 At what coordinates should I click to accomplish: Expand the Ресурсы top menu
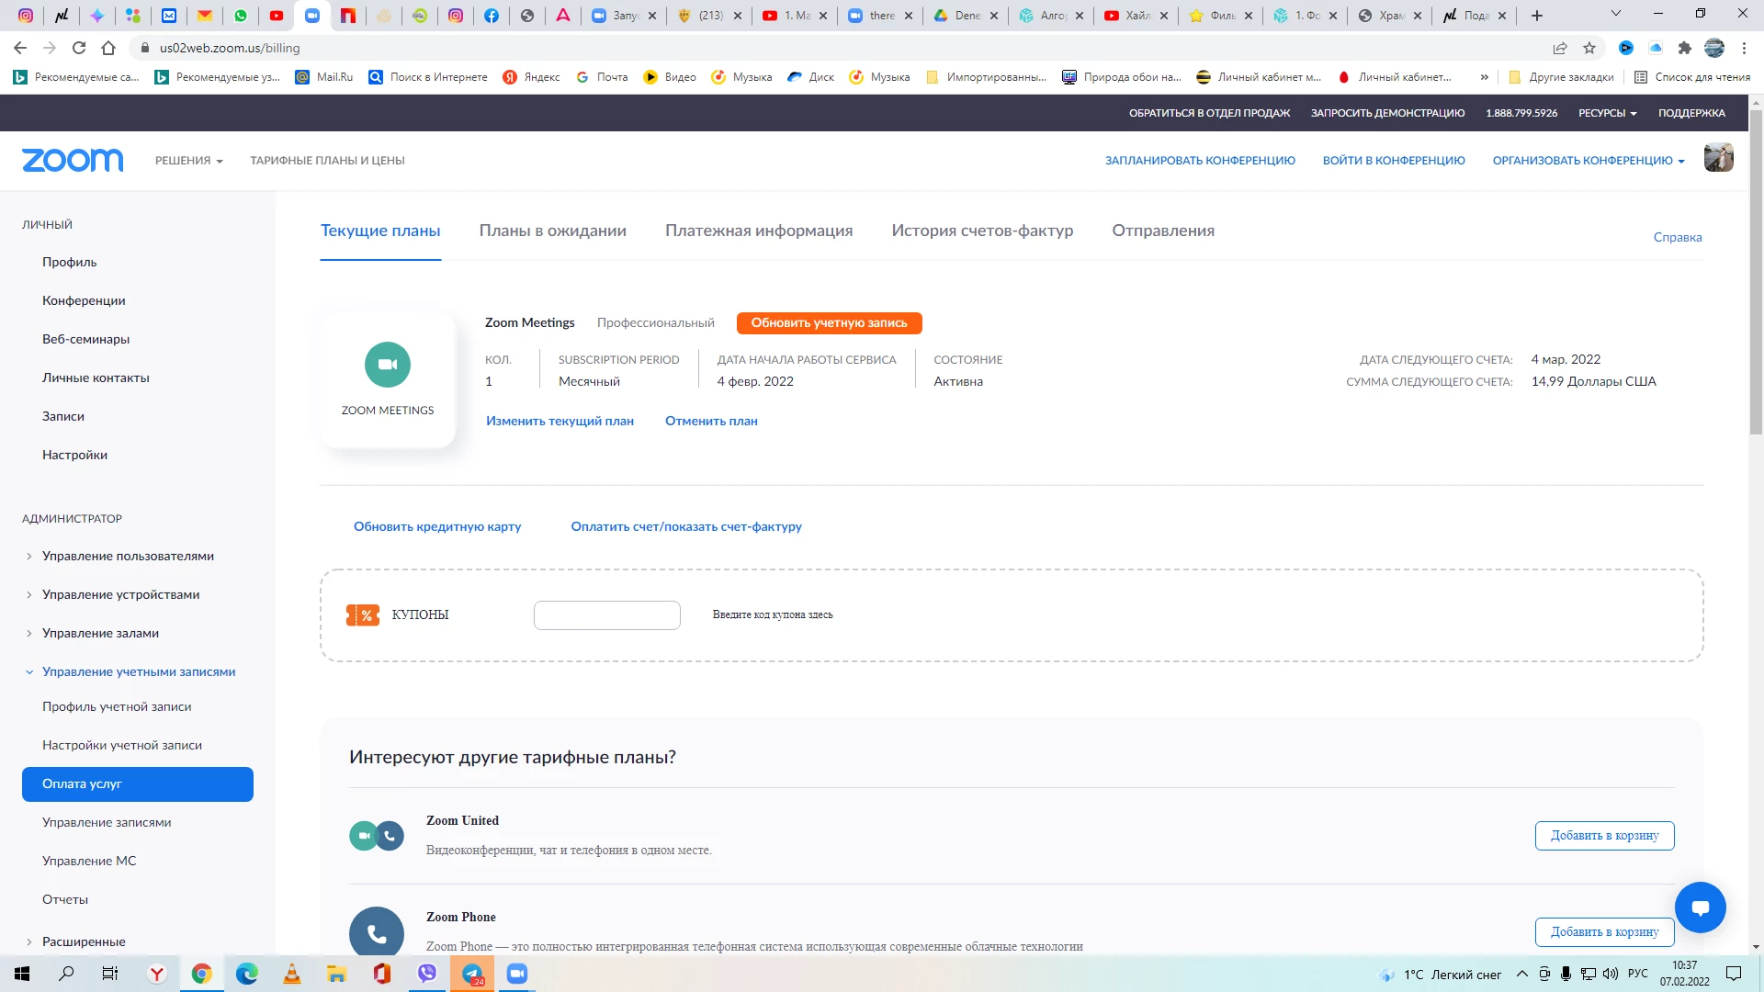click(x=1607, y=113)
